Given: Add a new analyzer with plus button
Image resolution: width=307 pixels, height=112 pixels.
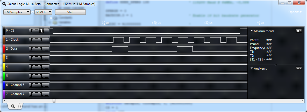Looking at the screenshot, I should (x=299, y=68).
